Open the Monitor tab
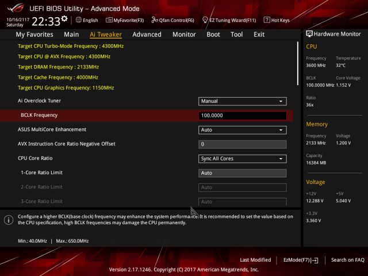 [184, 34]
